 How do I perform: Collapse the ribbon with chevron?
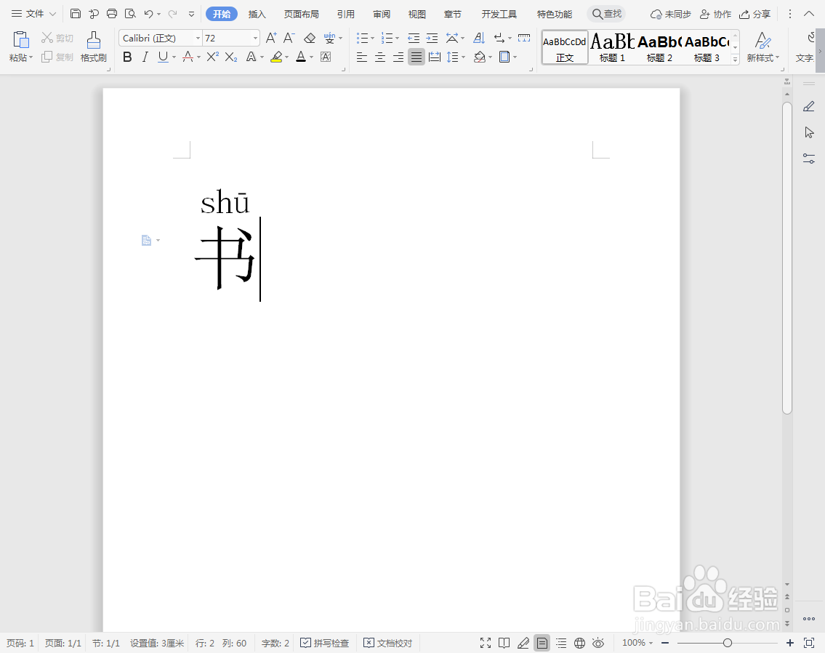point(809,14)
